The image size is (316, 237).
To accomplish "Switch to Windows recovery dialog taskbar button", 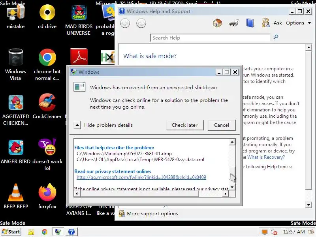I will click(x=58, y=232).
